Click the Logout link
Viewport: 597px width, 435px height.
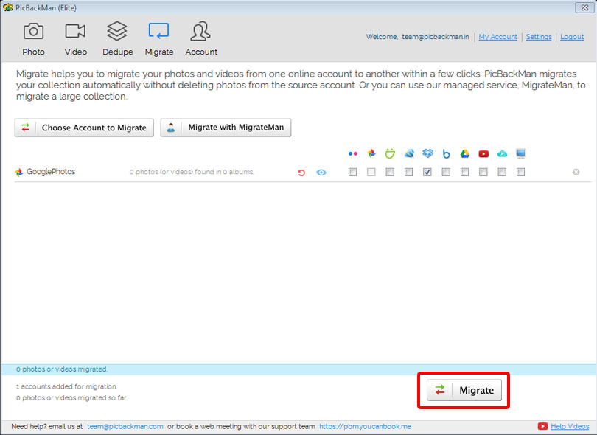pyautogui.click(x=572, y=37)
